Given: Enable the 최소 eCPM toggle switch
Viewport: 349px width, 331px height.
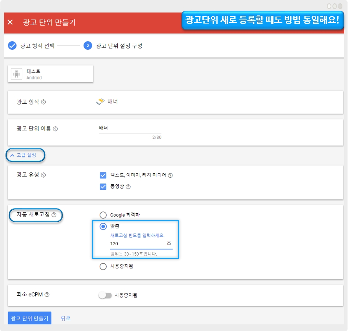Looking at the screenshot, I should pyautogui.click(x=105, y=295).
